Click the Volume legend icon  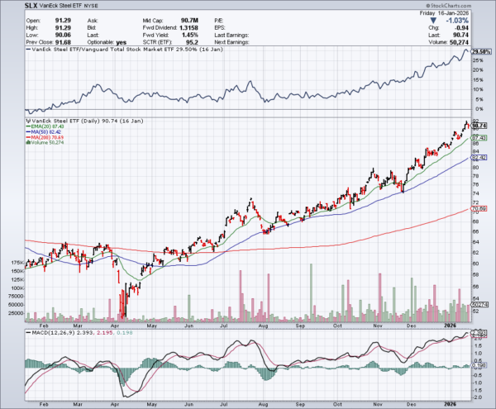27,143
